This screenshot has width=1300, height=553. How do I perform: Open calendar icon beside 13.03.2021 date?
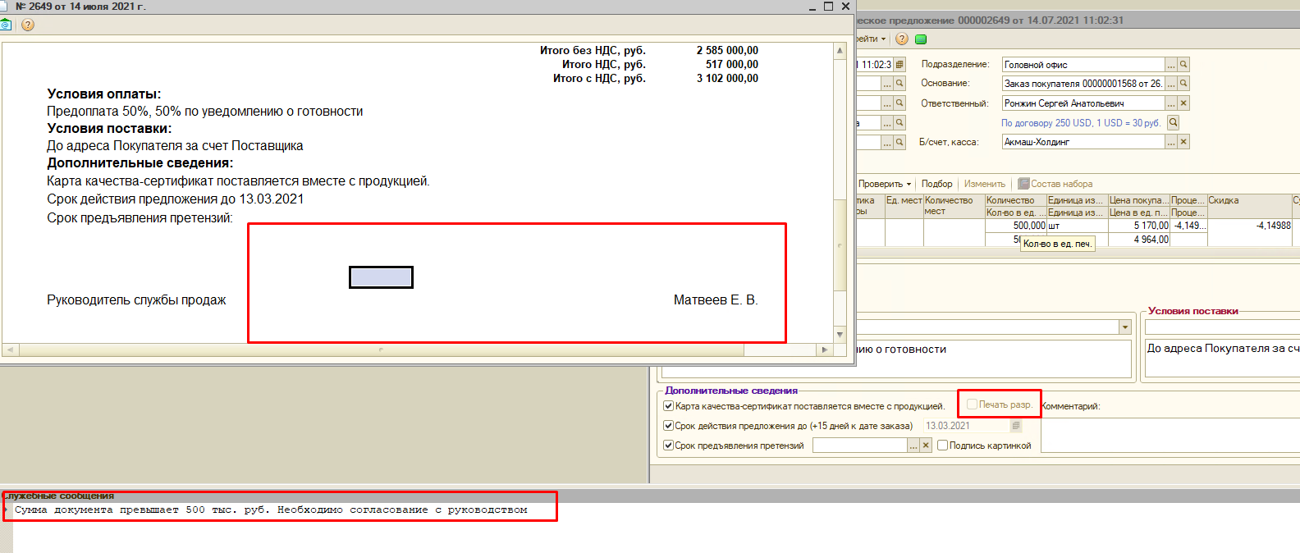pyautogui.click(x=1016, y=426)
